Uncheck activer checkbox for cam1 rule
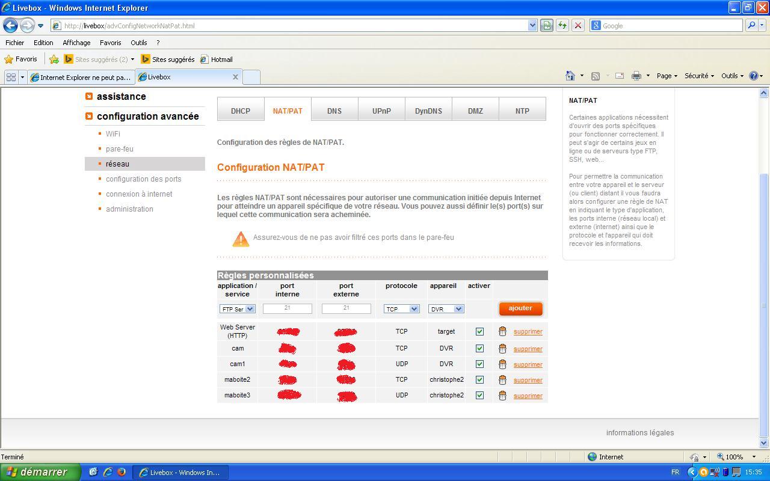The width and height of the screenshot is (770, 481). click(x=479, y=364)
